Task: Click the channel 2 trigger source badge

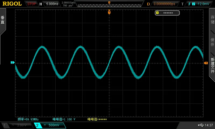Action: [x=193, y=4]
